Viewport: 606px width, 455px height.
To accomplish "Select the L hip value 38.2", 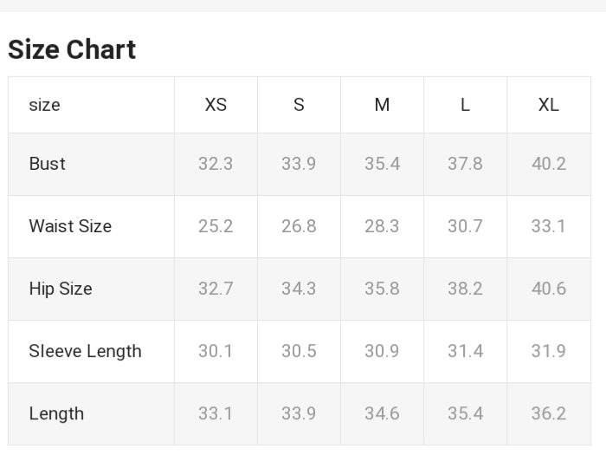I will click(465, 289).
